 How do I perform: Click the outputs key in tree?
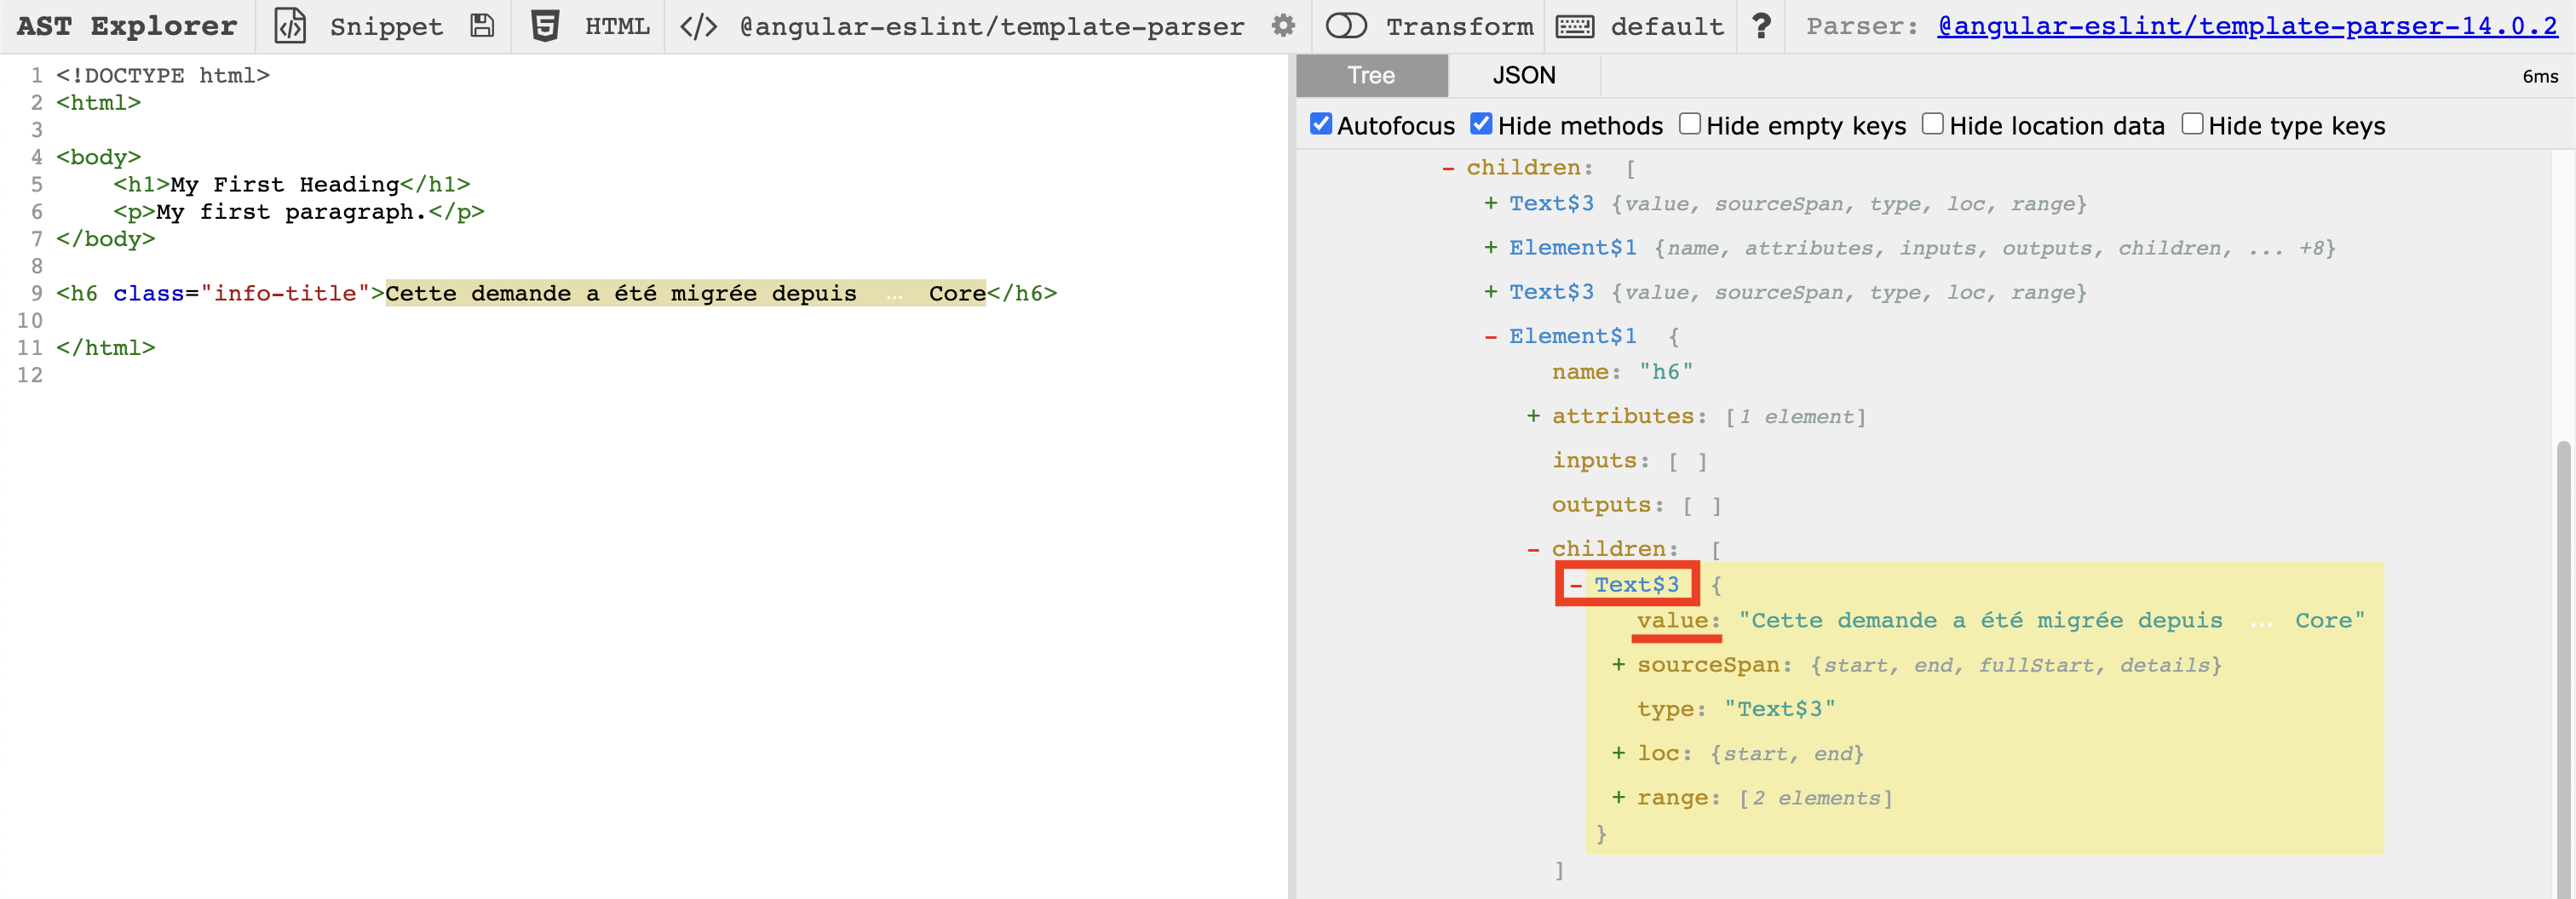1601,505
